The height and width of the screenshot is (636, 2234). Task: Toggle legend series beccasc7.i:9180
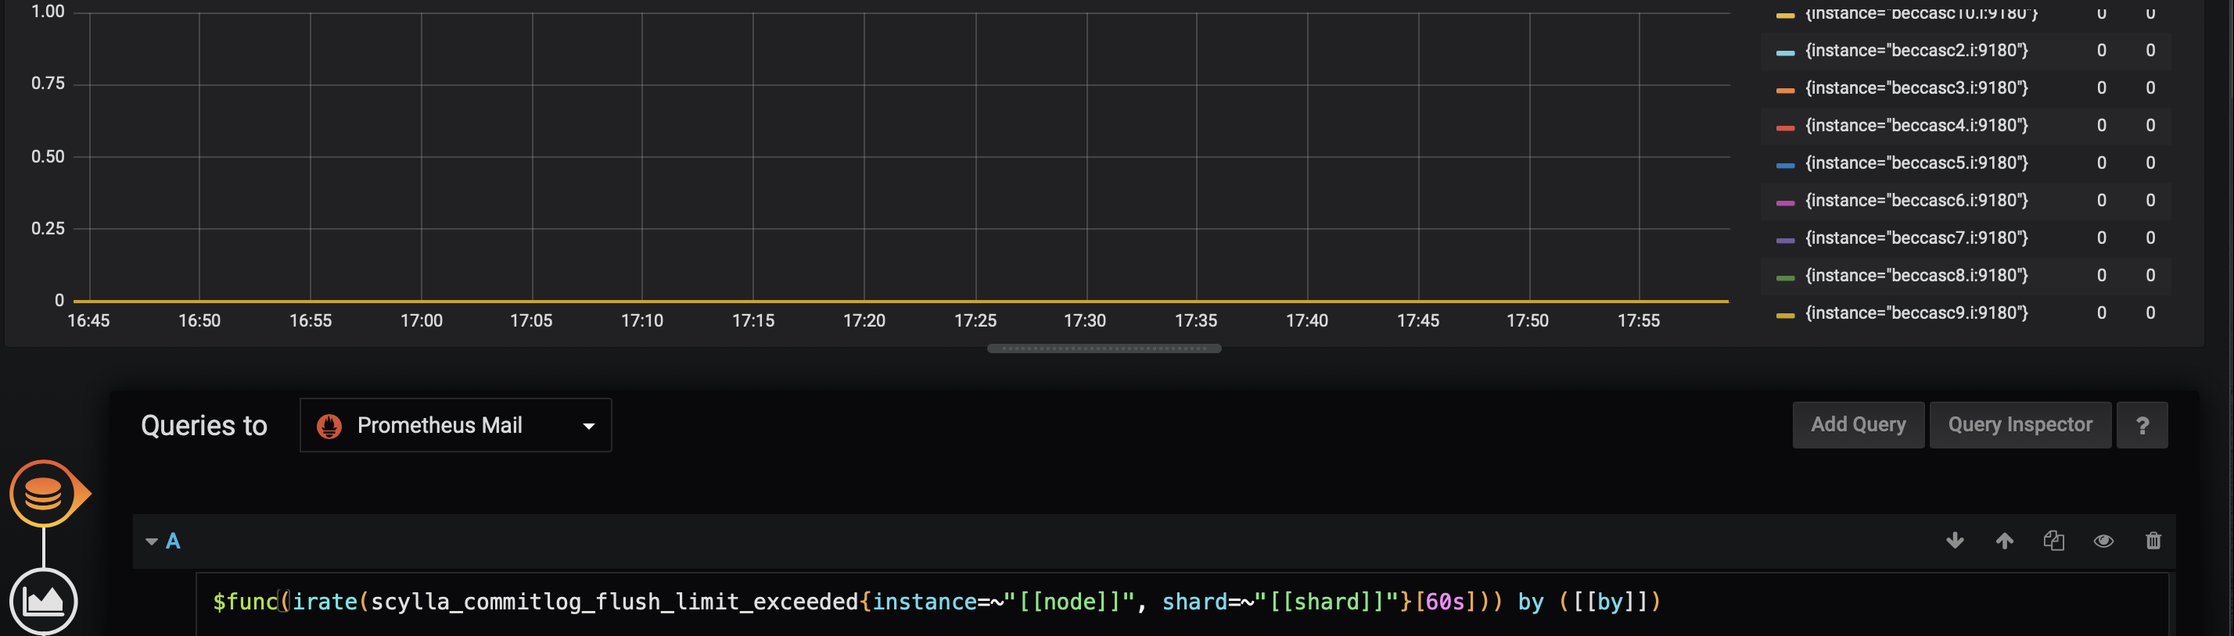coord(1916,238)
